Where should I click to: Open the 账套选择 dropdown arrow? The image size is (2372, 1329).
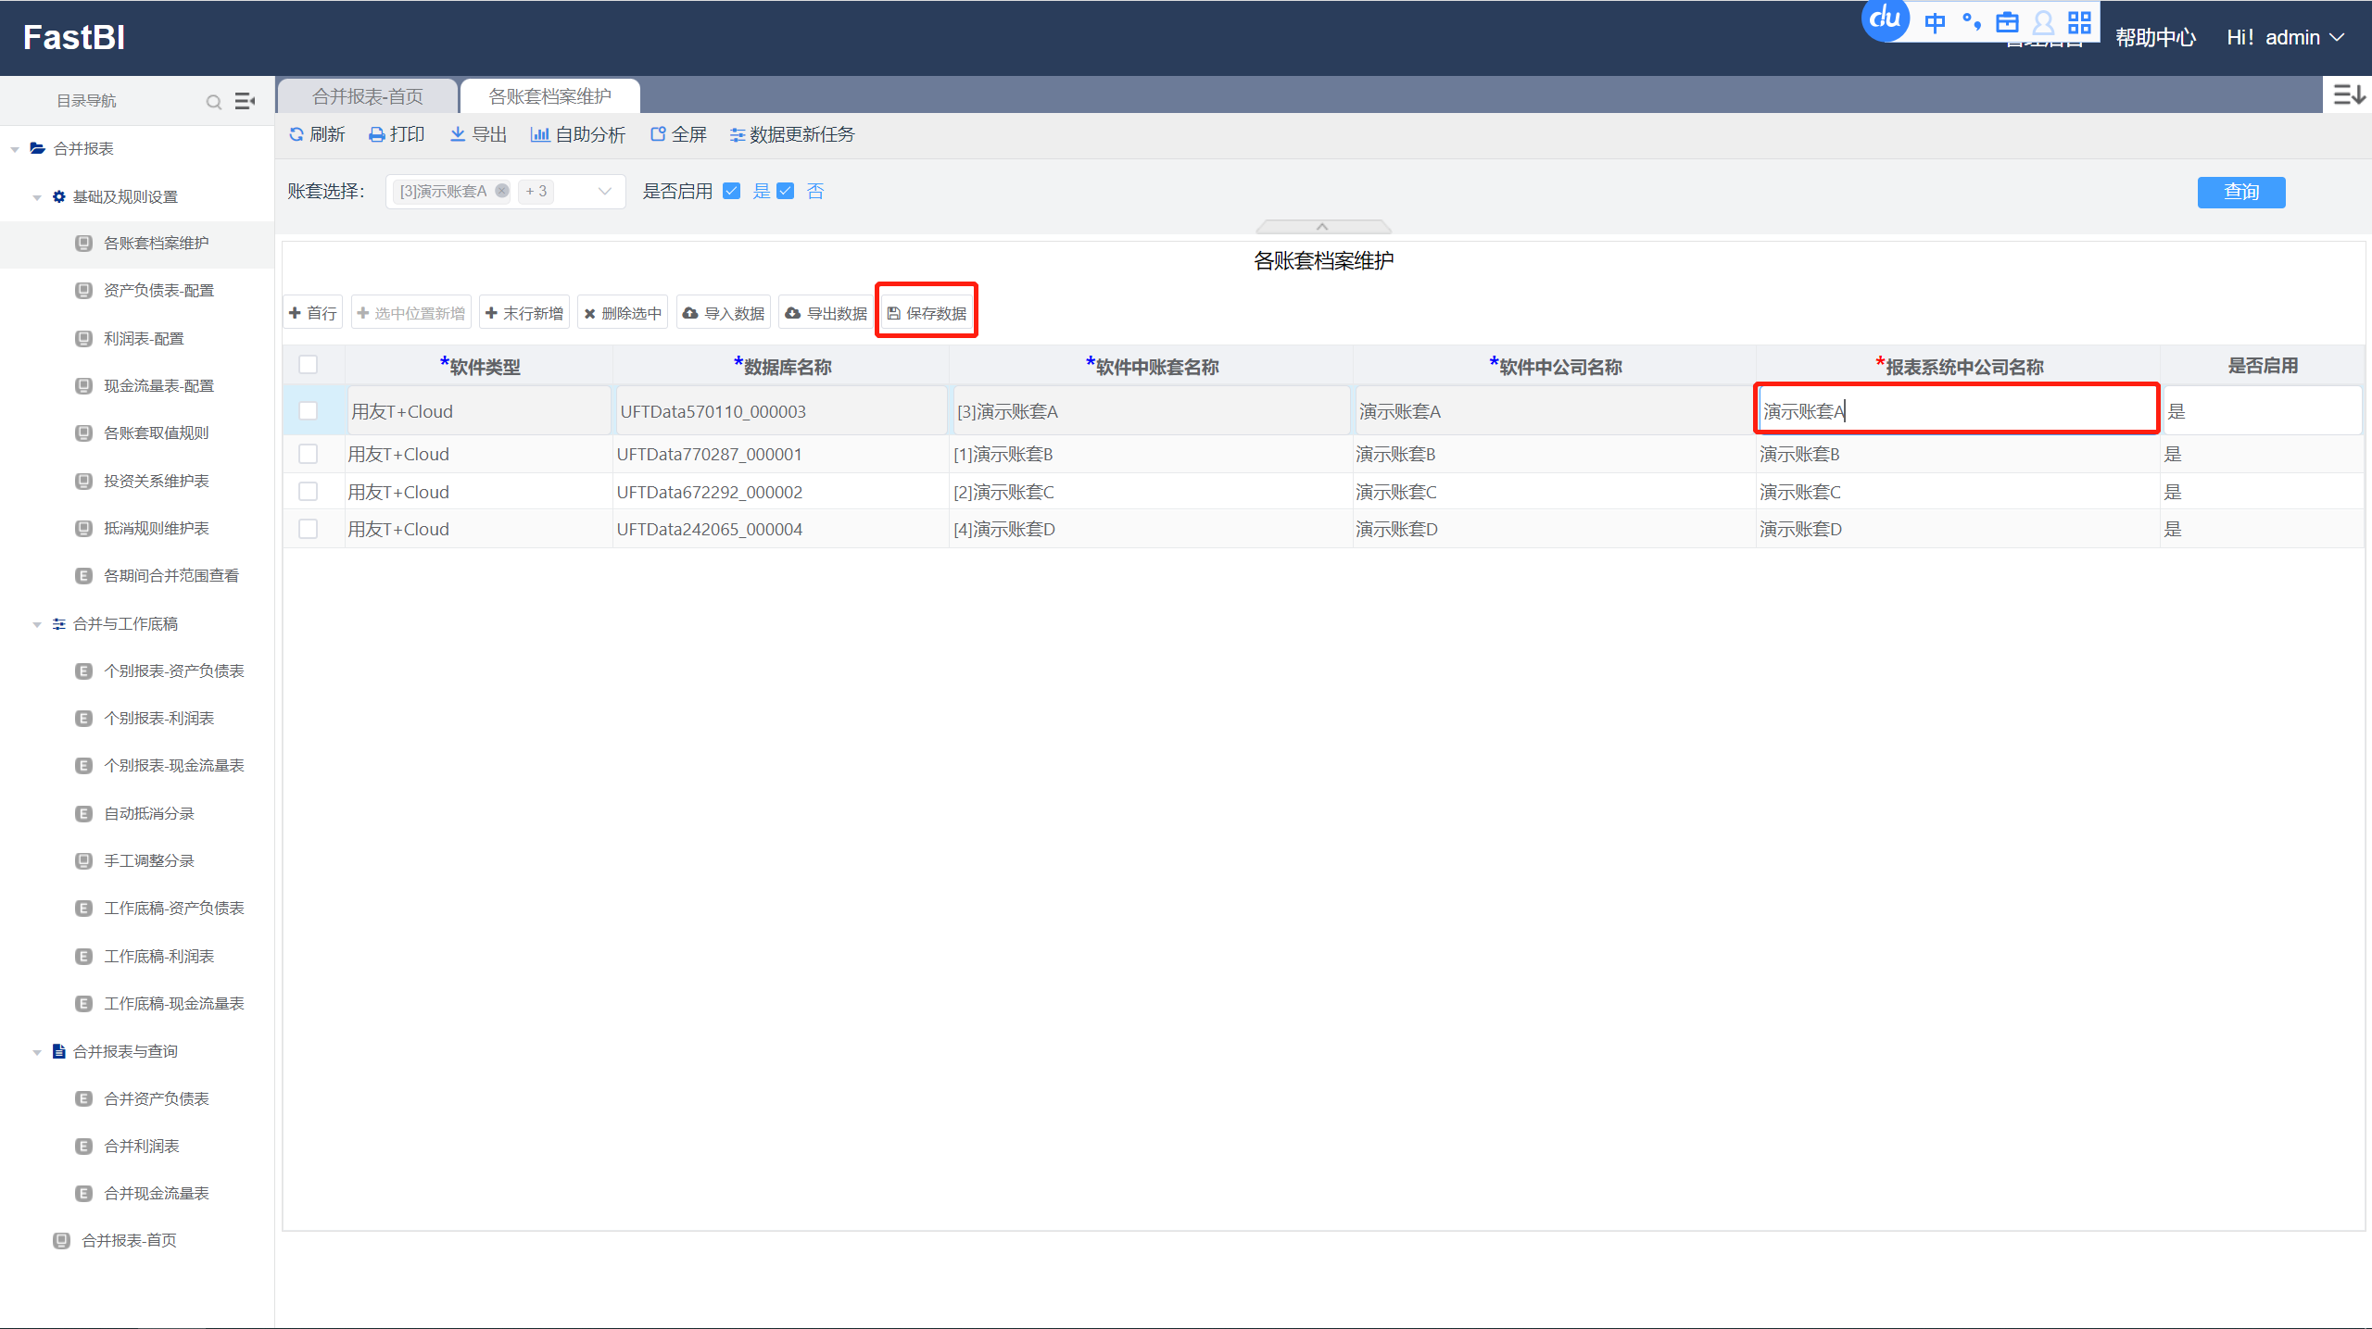(x=605, y=191)
